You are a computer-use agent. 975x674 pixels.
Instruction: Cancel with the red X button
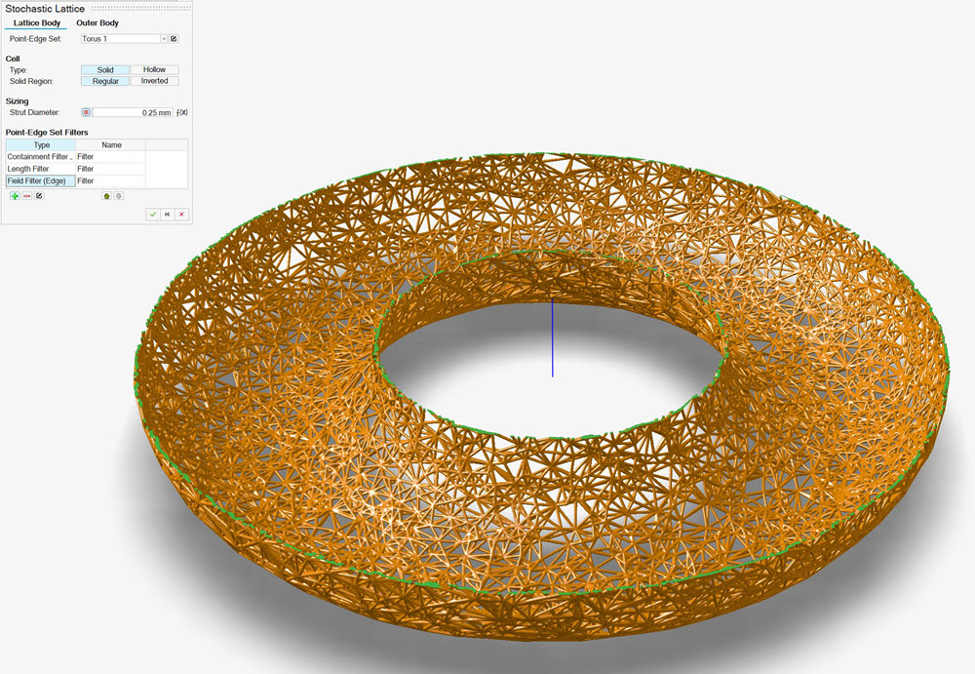coord(181,214)
